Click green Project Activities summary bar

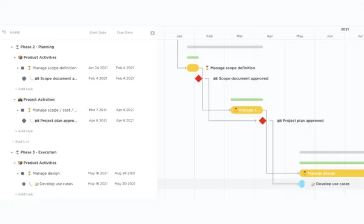tap(246, 100)
